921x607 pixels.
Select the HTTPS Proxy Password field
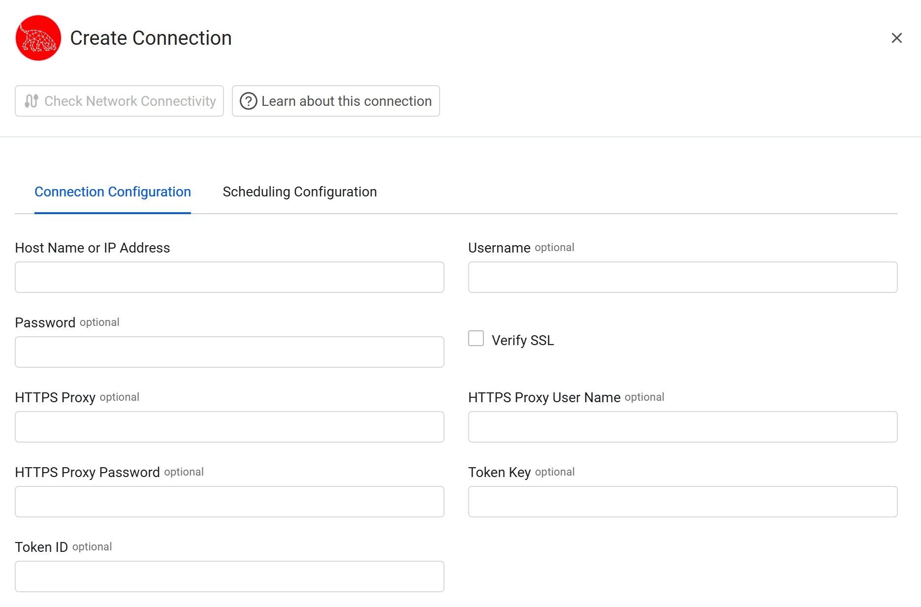click(229, 502)
